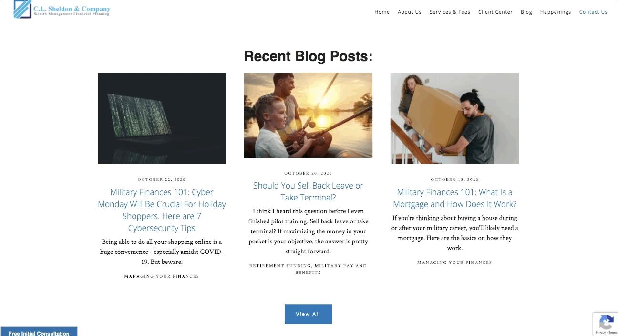Select the Retirement Funding, Military Pay category link
The height and width of the screenshot is (336, 618).
[308, 269]
